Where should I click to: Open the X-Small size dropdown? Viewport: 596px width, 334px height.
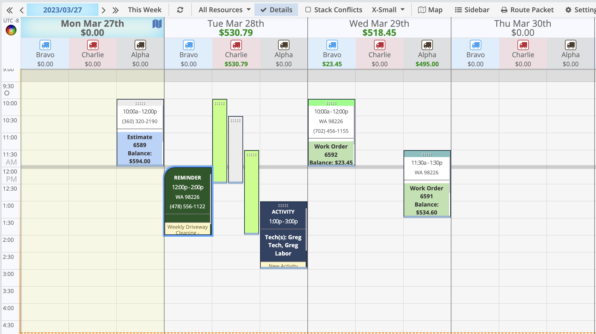pyautogui.click(x=388, y=10)
